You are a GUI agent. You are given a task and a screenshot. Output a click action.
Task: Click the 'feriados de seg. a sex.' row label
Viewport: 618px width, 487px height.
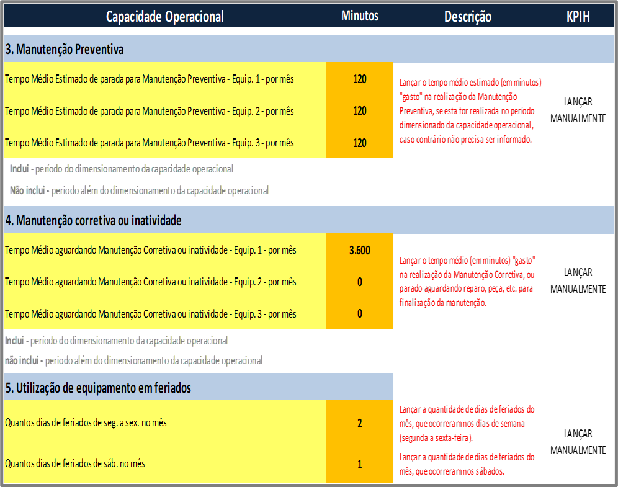86,422
